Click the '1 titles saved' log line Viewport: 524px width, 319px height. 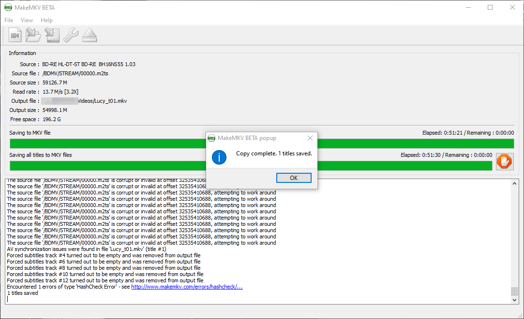tap(22, 293)
